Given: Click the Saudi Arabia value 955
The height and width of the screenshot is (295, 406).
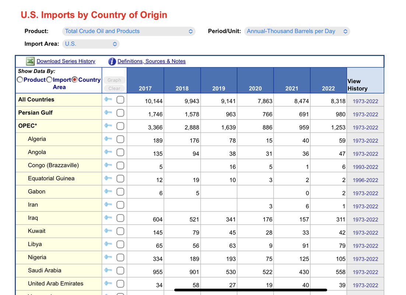Looking at the screenshot, I should [x=158, y=272].
